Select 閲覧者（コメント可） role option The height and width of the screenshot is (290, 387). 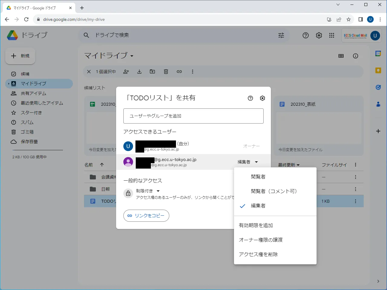[274, 191]
